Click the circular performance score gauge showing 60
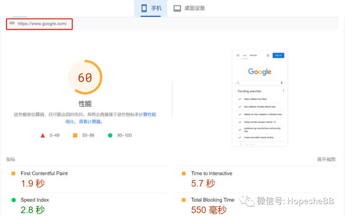Viewport: 345px width, 217px height. point(85,77)
